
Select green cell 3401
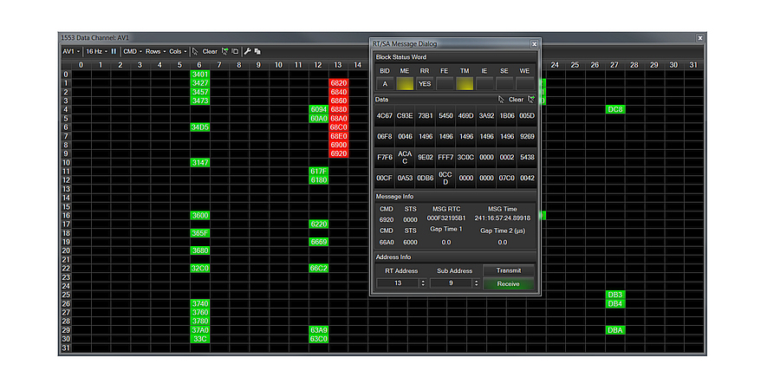click(199, 75)
